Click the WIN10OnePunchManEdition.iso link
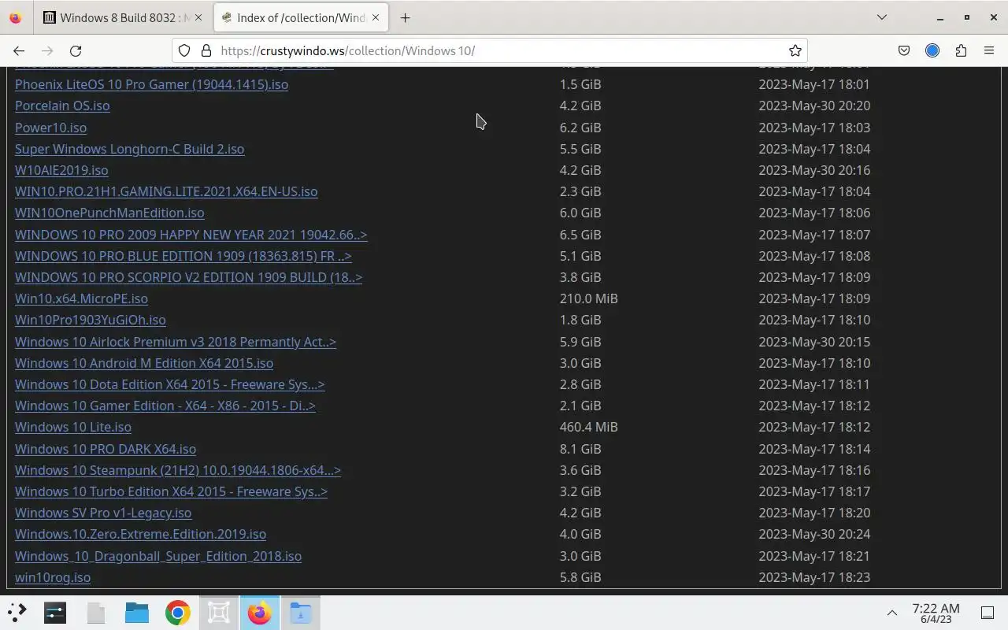The height and width of the screenshot is (630, 1008). click(109, 213)
